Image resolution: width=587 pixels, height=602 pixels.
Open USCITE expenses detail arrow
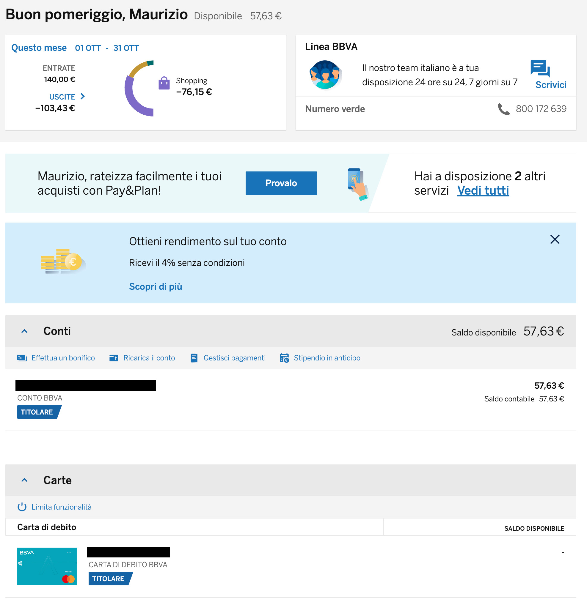(x=83, y=97)
